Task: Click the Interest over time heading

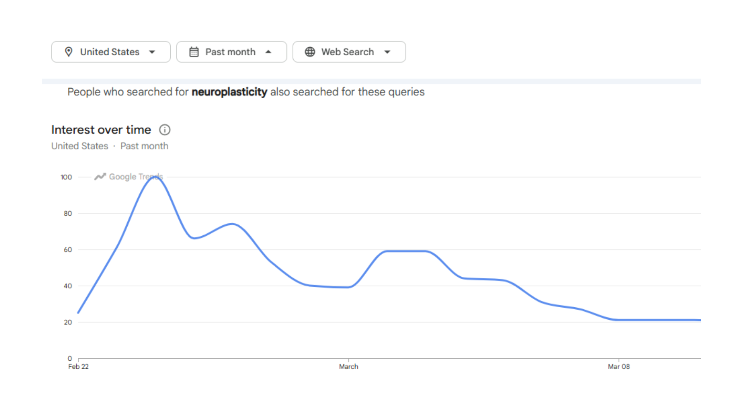Action: [101, 130]
